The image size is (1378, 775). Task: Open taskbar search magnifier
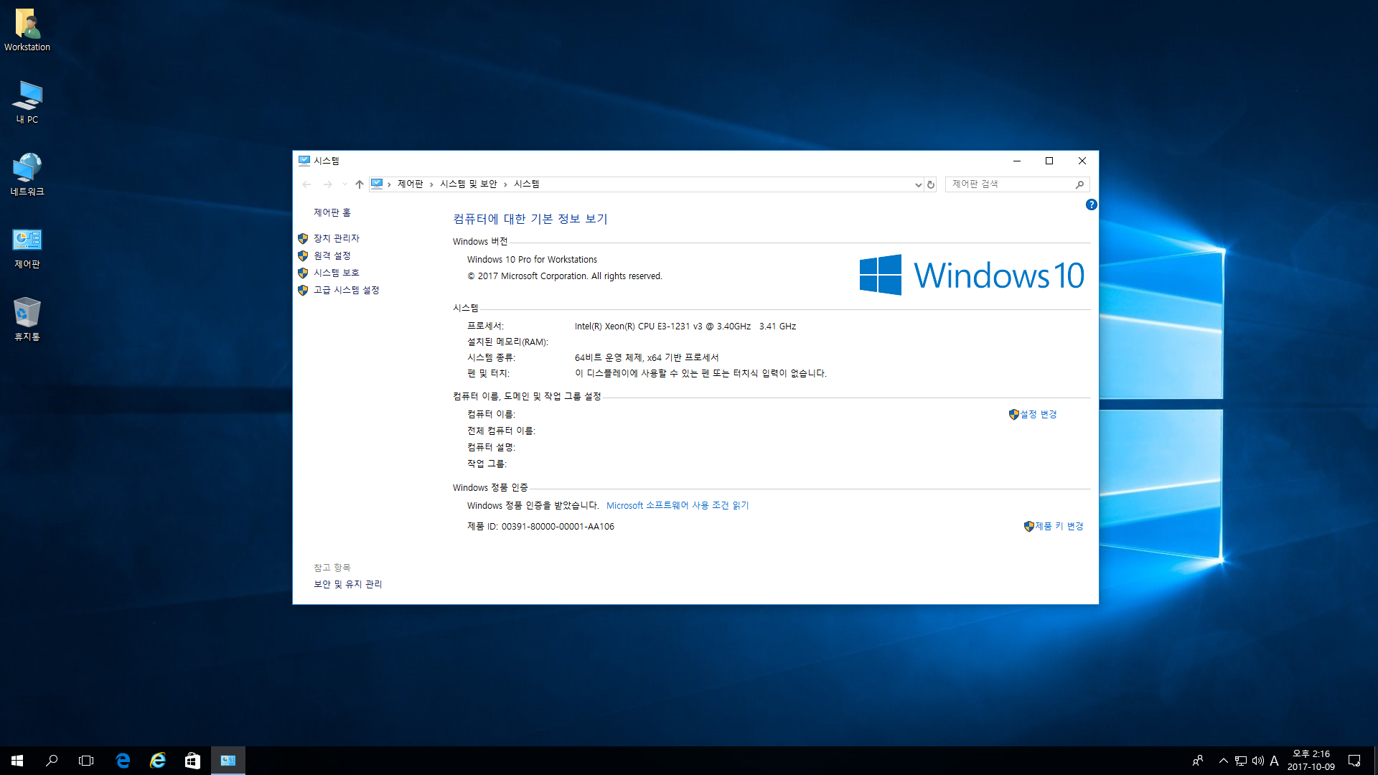pos(52,761)
